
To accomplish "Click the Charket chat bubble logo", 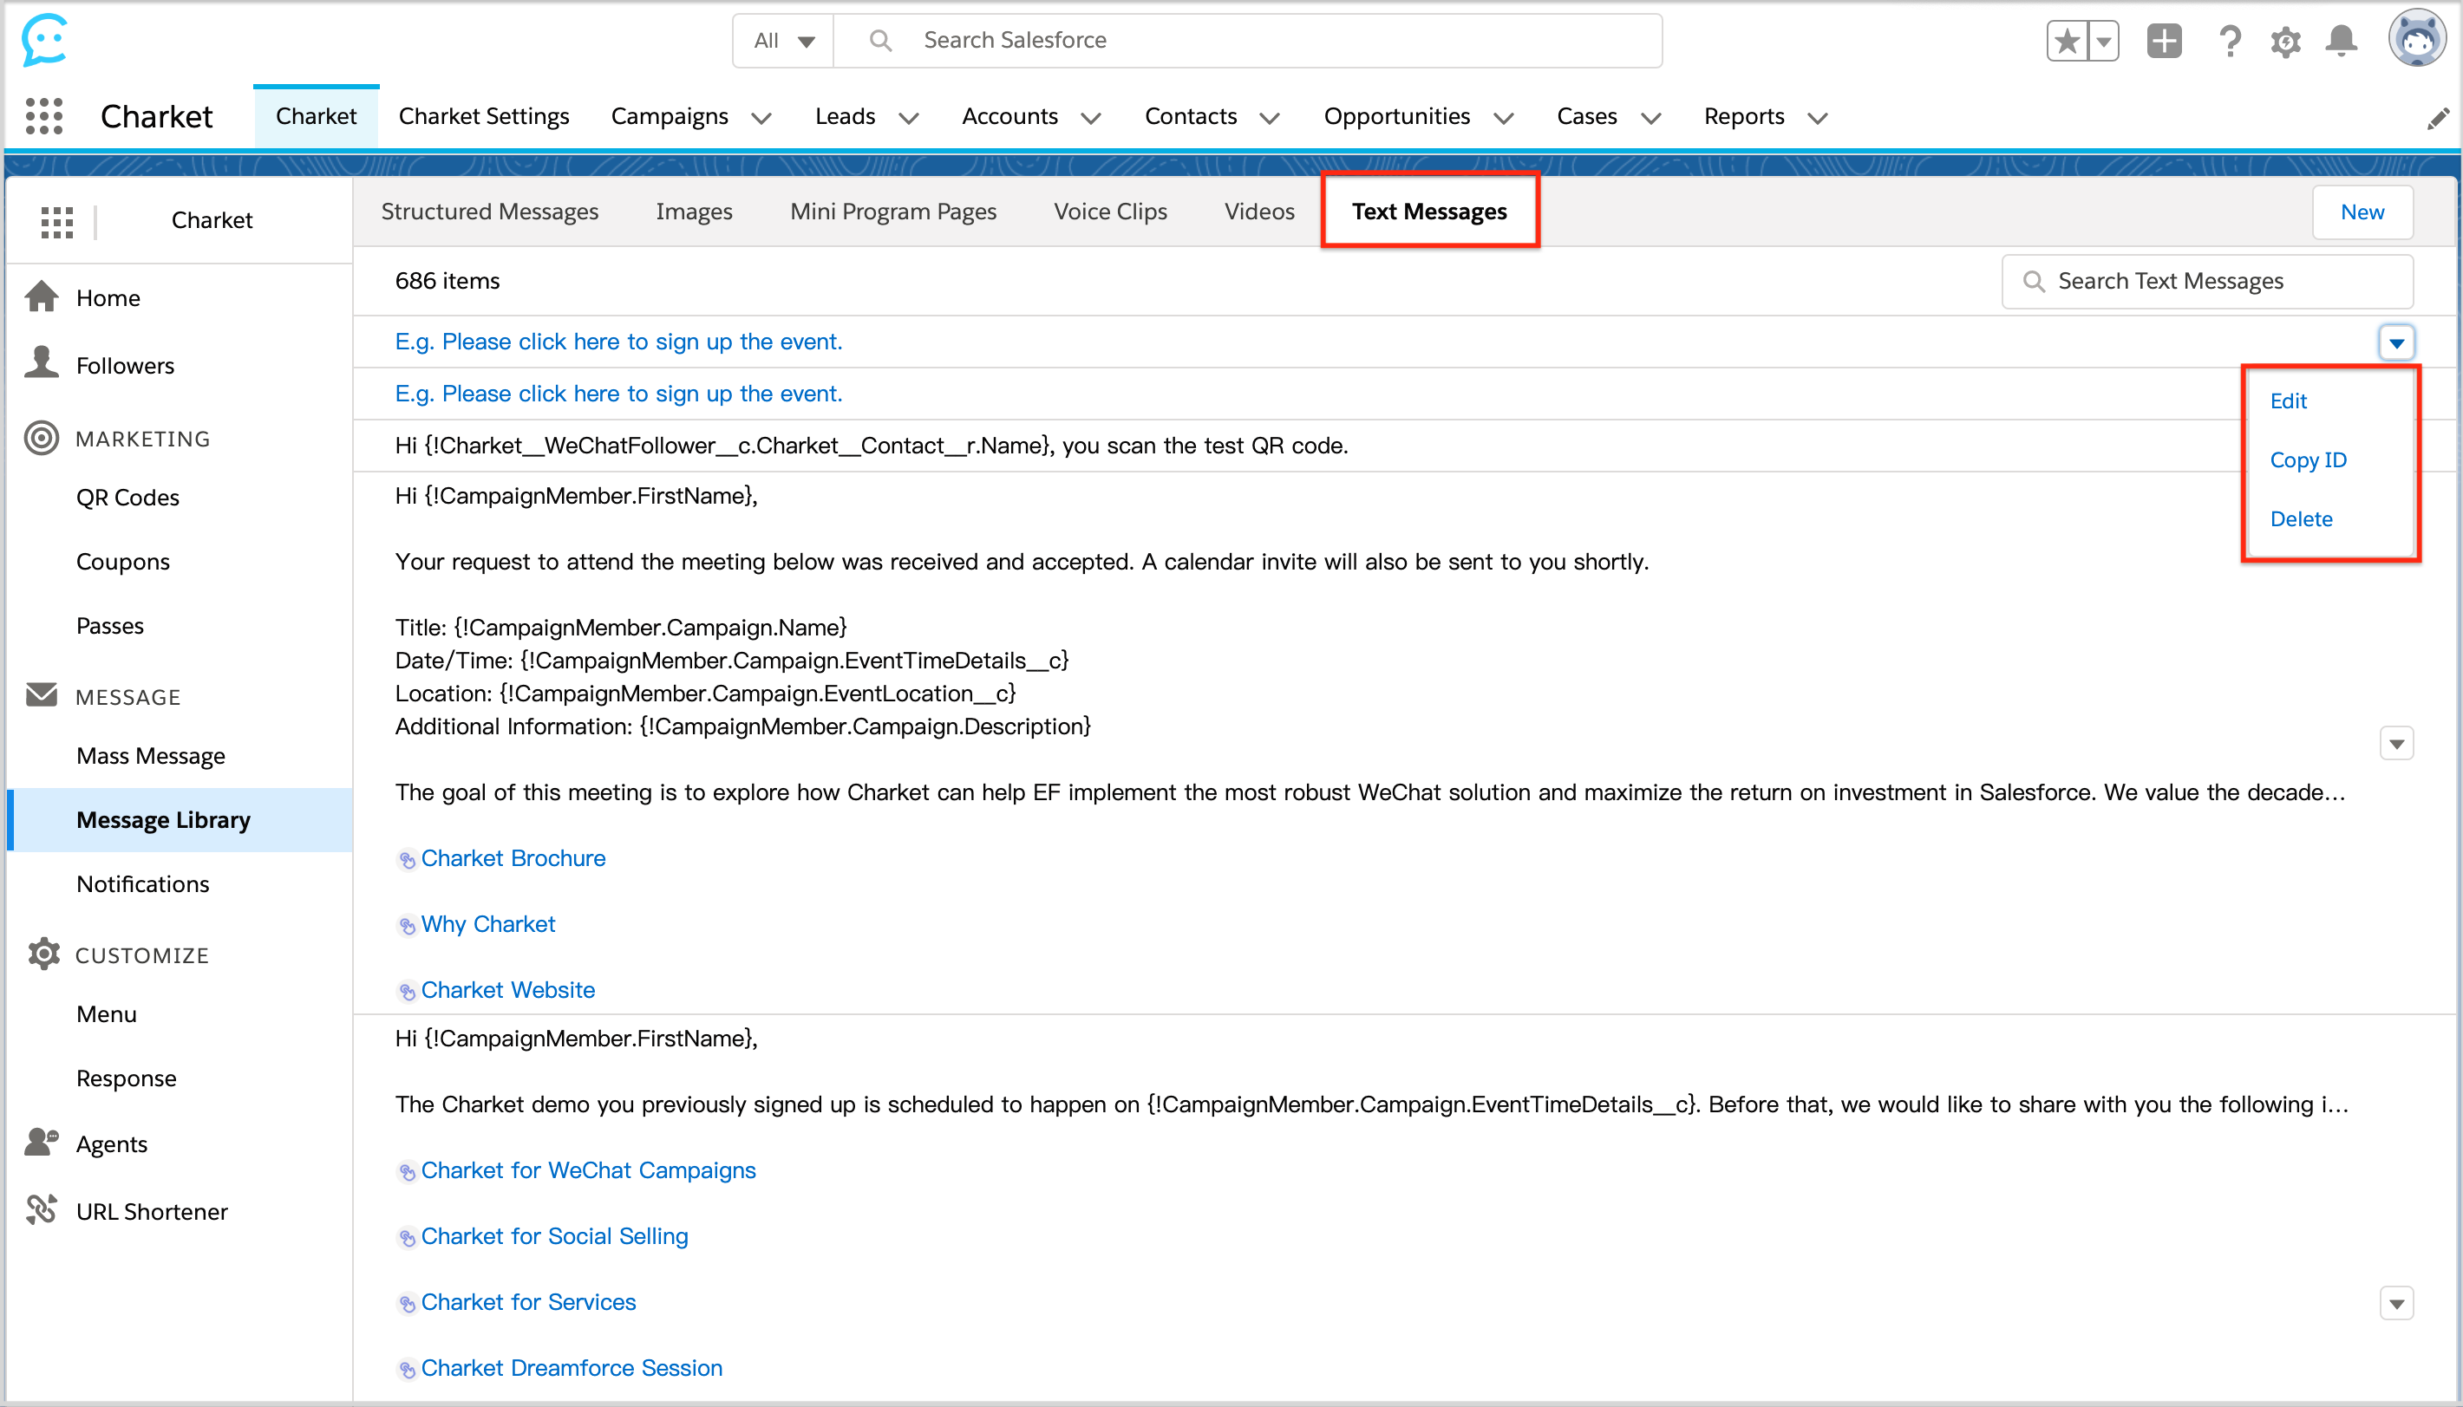I will tap(44, 40).
